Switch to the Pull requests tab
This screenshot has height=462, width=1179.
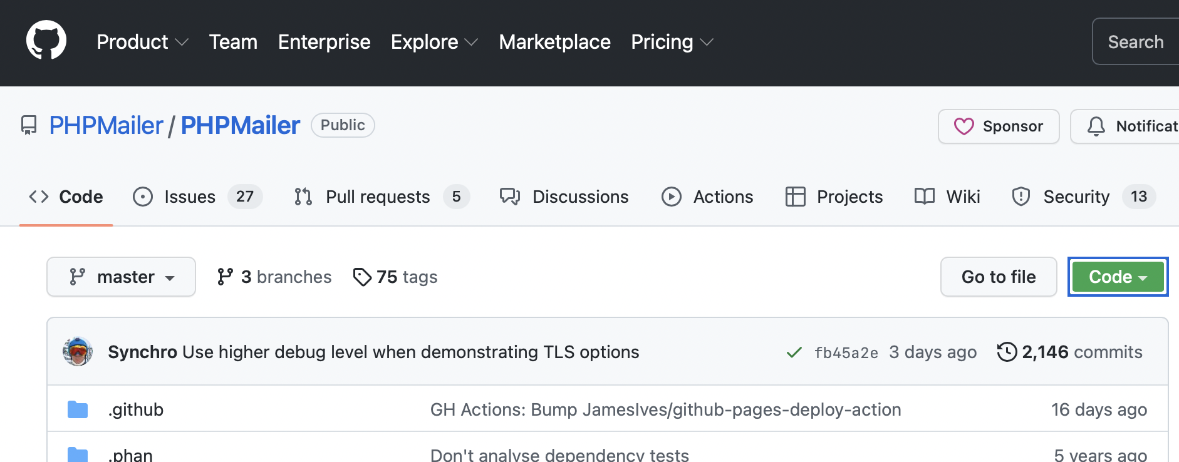pos(382,197)
